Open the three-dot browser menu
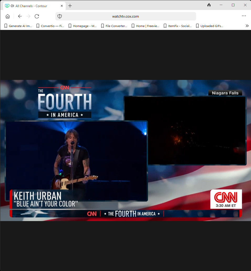 click(x=244, y=16)
